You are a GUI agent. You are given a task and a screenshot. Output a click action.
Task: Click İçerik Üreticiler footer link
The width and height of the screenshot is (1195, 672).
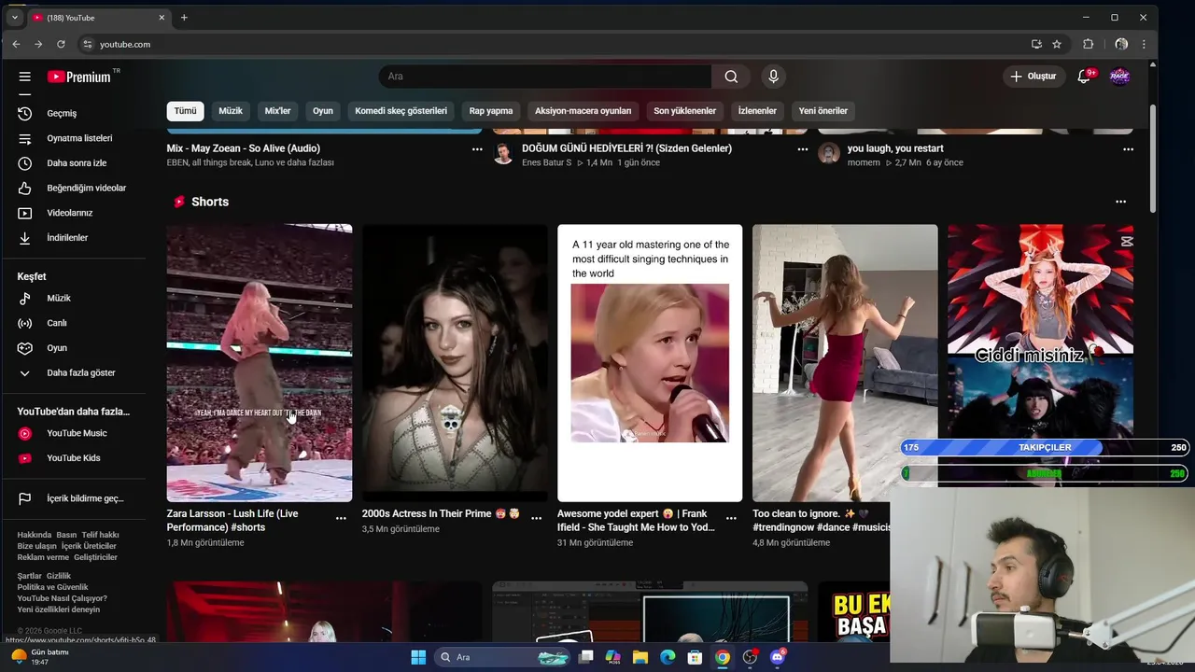(89, 546)
